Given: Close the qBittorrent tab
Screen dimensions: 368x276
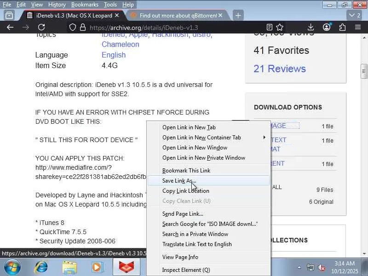Looking at the screenshot, I should [x=220, y=16].
